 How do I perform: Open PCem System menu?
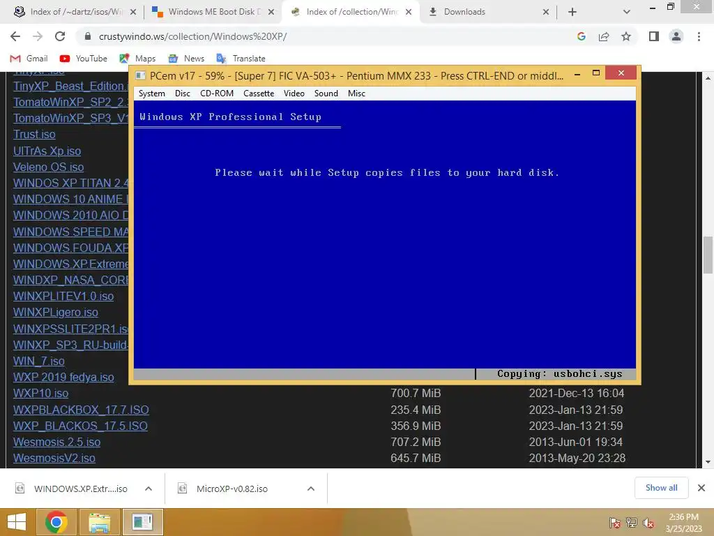coord(151,94)
